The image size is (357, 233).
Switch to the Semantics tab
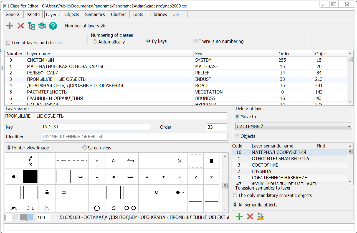[95, 14]
